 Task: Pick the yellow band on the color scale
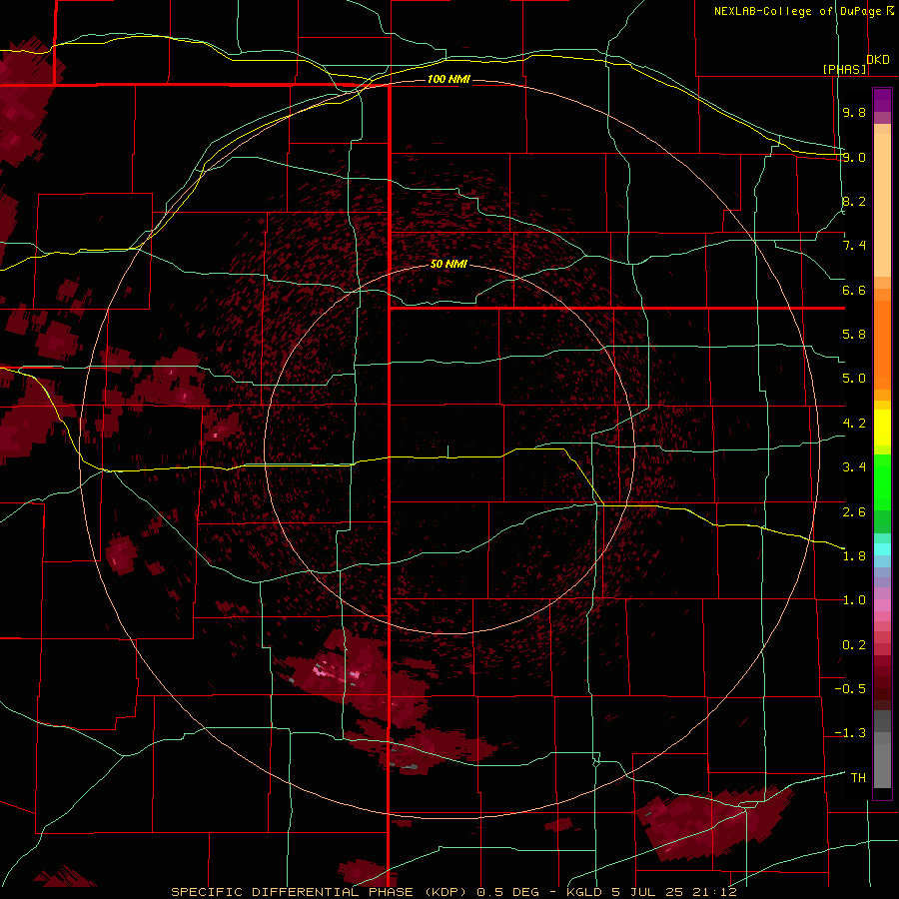click(x=882, y=428)
